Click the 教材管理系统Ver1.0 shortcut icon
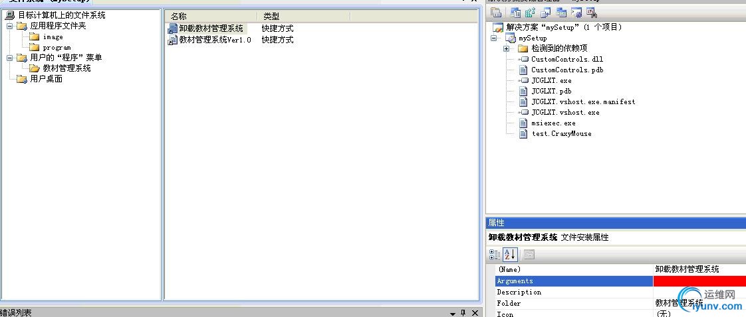The height and width of the screenshot is (317, 746). coord(172,40)
